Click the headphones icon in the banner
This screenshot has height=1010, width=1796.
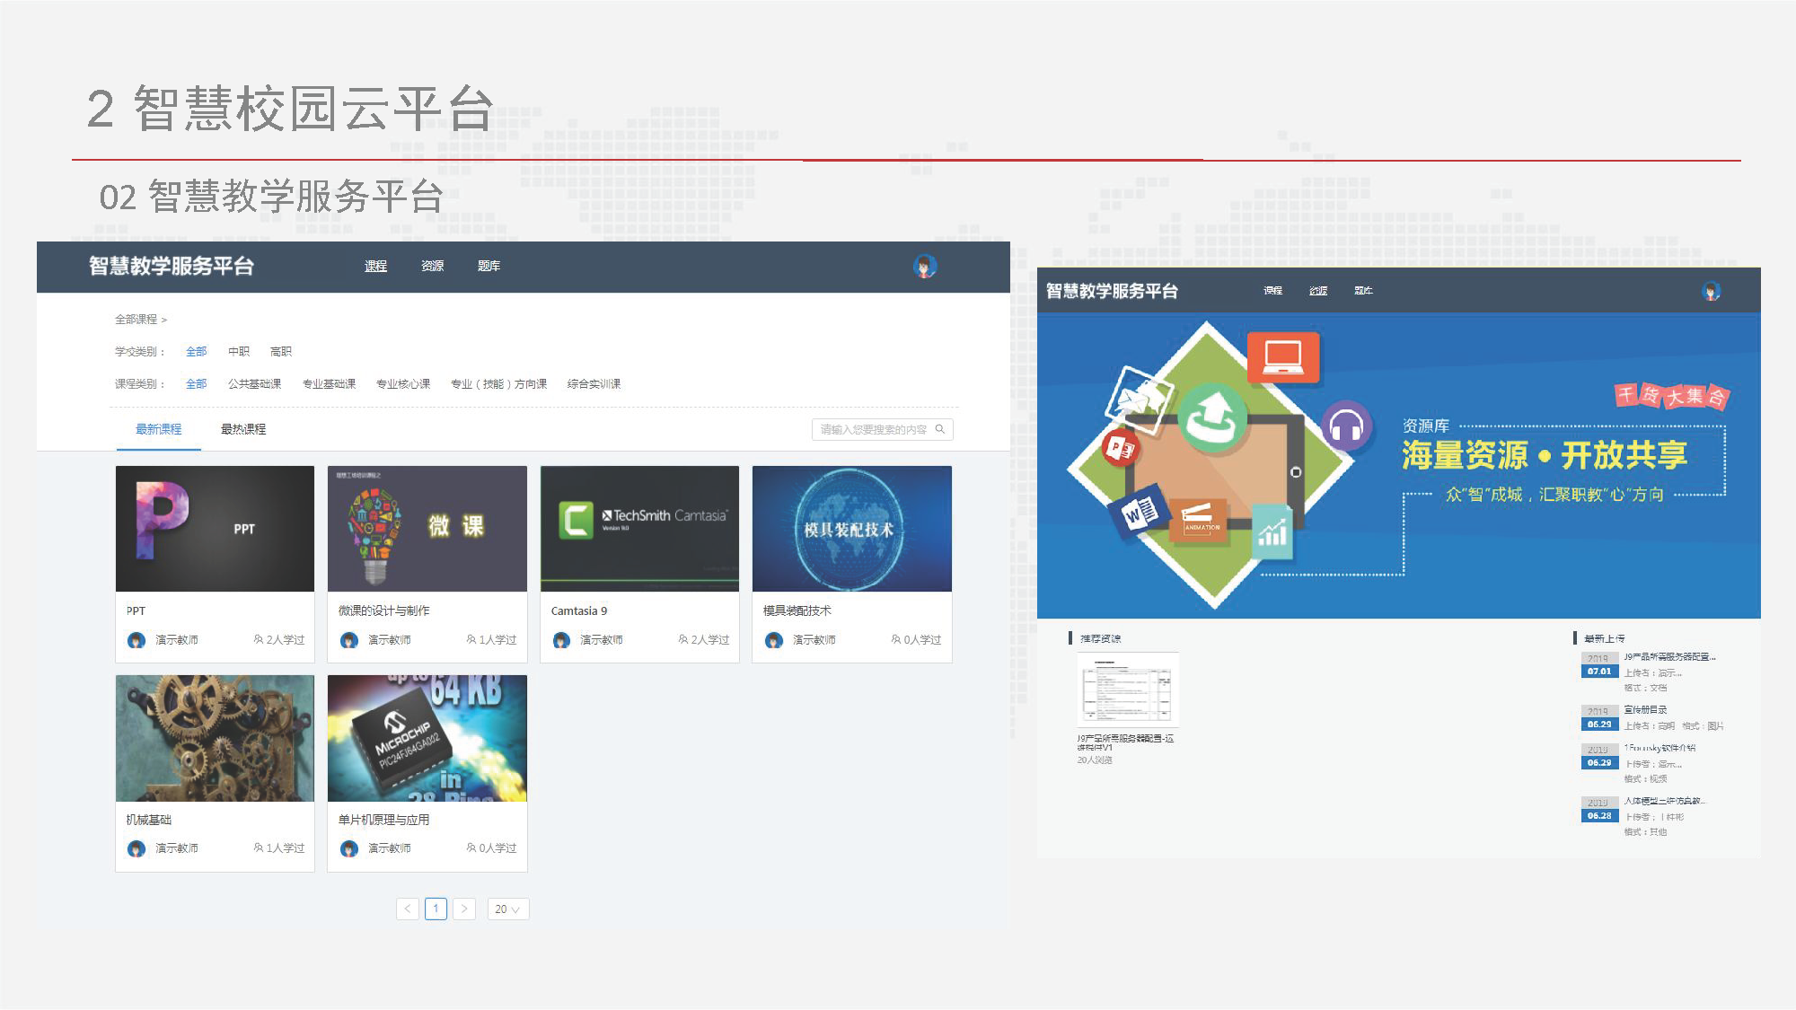pyautogui.click(x=1346, y=426)
